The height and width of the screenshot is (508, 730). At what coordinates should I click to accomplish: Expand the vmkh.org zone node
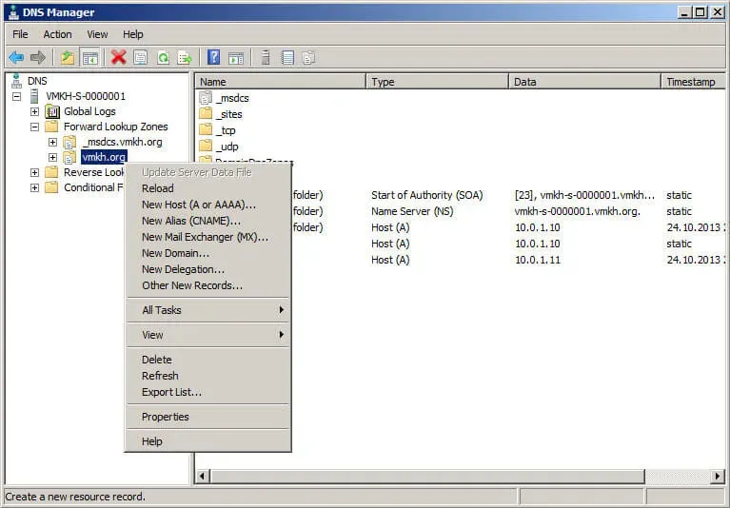point(52,158)
